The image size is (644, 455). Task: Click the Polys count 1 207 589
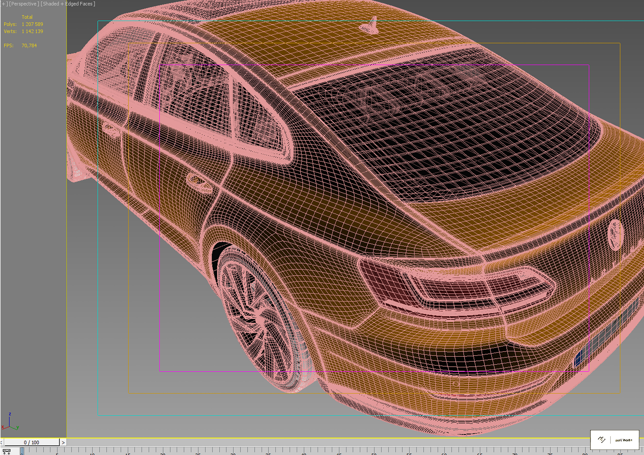[32, 24]
